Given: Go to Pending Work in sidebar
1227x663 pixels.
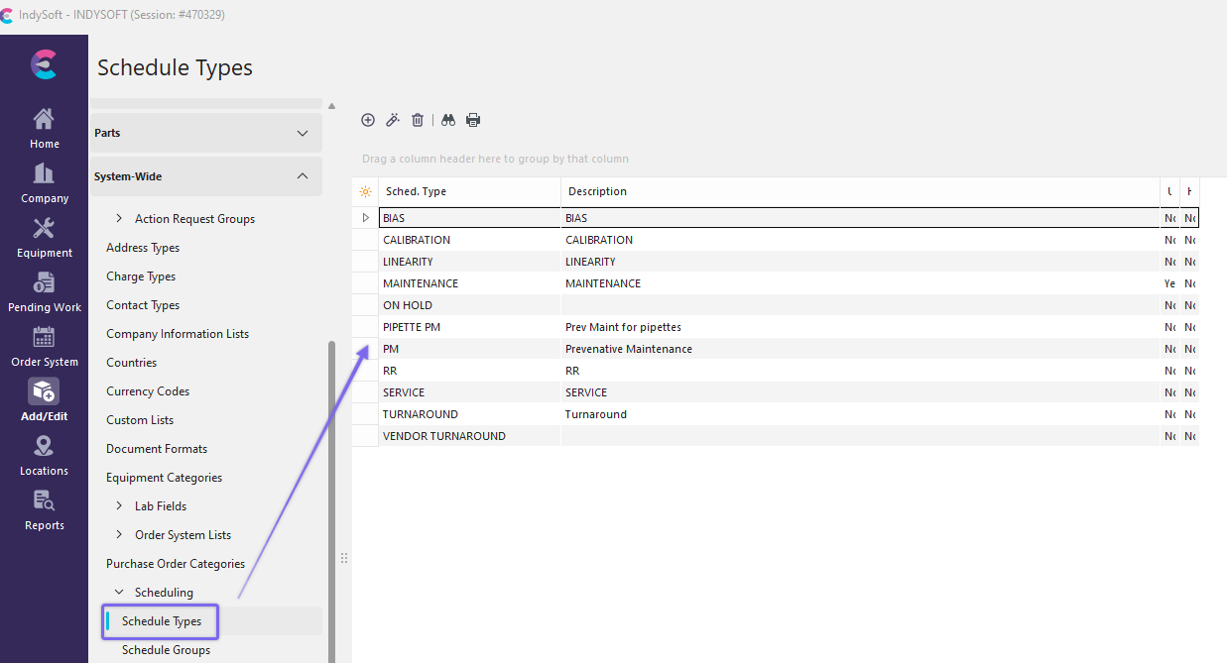Looking at the screenshot, I should [44, 291].
